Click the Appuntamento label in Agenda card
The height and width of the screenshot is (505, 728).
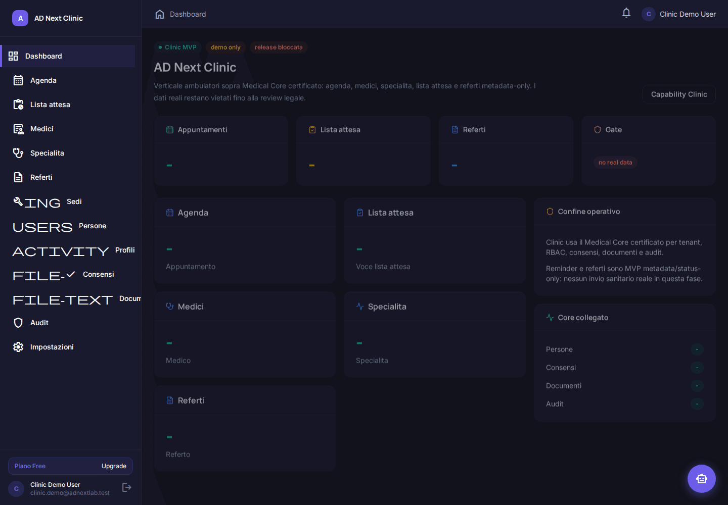191,267
